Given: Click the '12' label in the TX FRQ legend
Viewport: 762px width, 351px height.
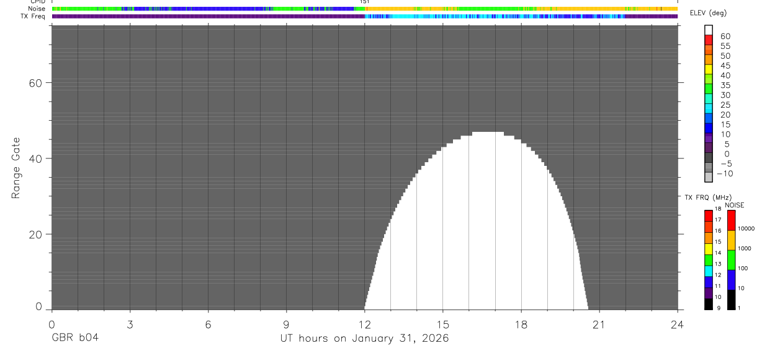Looking at the screenshot, I should 718,275.
